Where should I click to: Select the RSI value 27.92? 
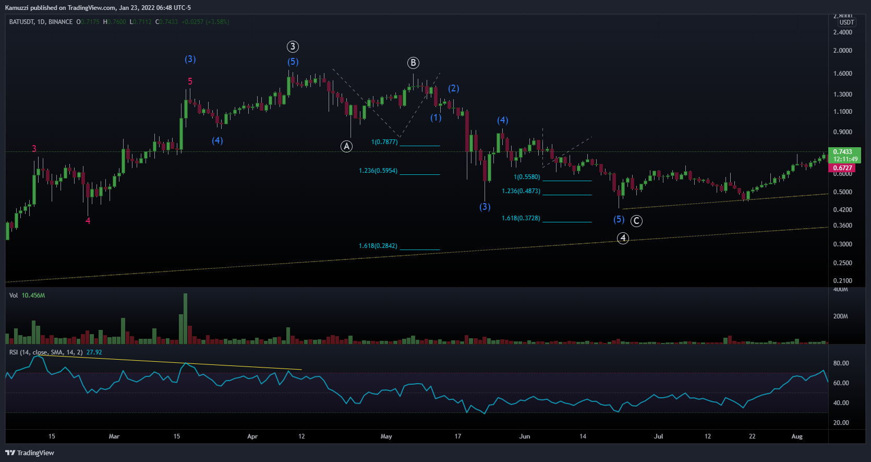(94, 352)
